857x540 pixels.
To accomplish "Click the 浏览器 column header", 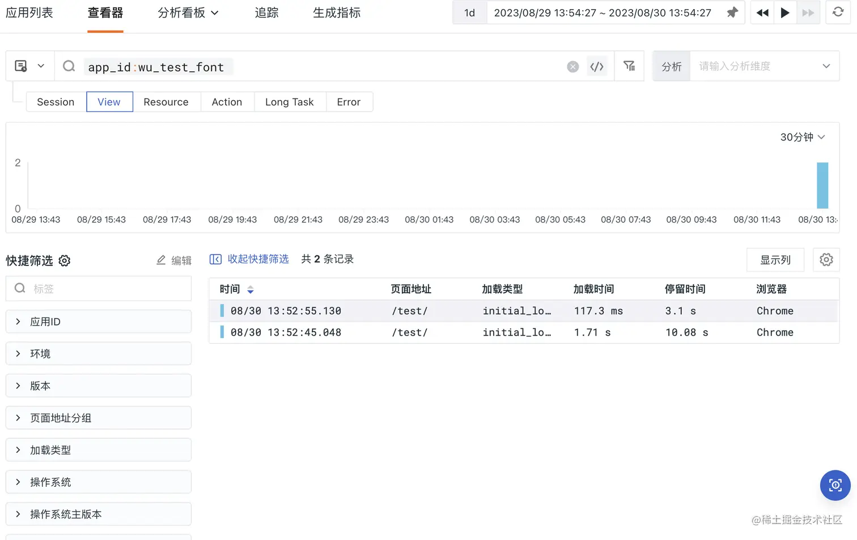I will [771, 289].
